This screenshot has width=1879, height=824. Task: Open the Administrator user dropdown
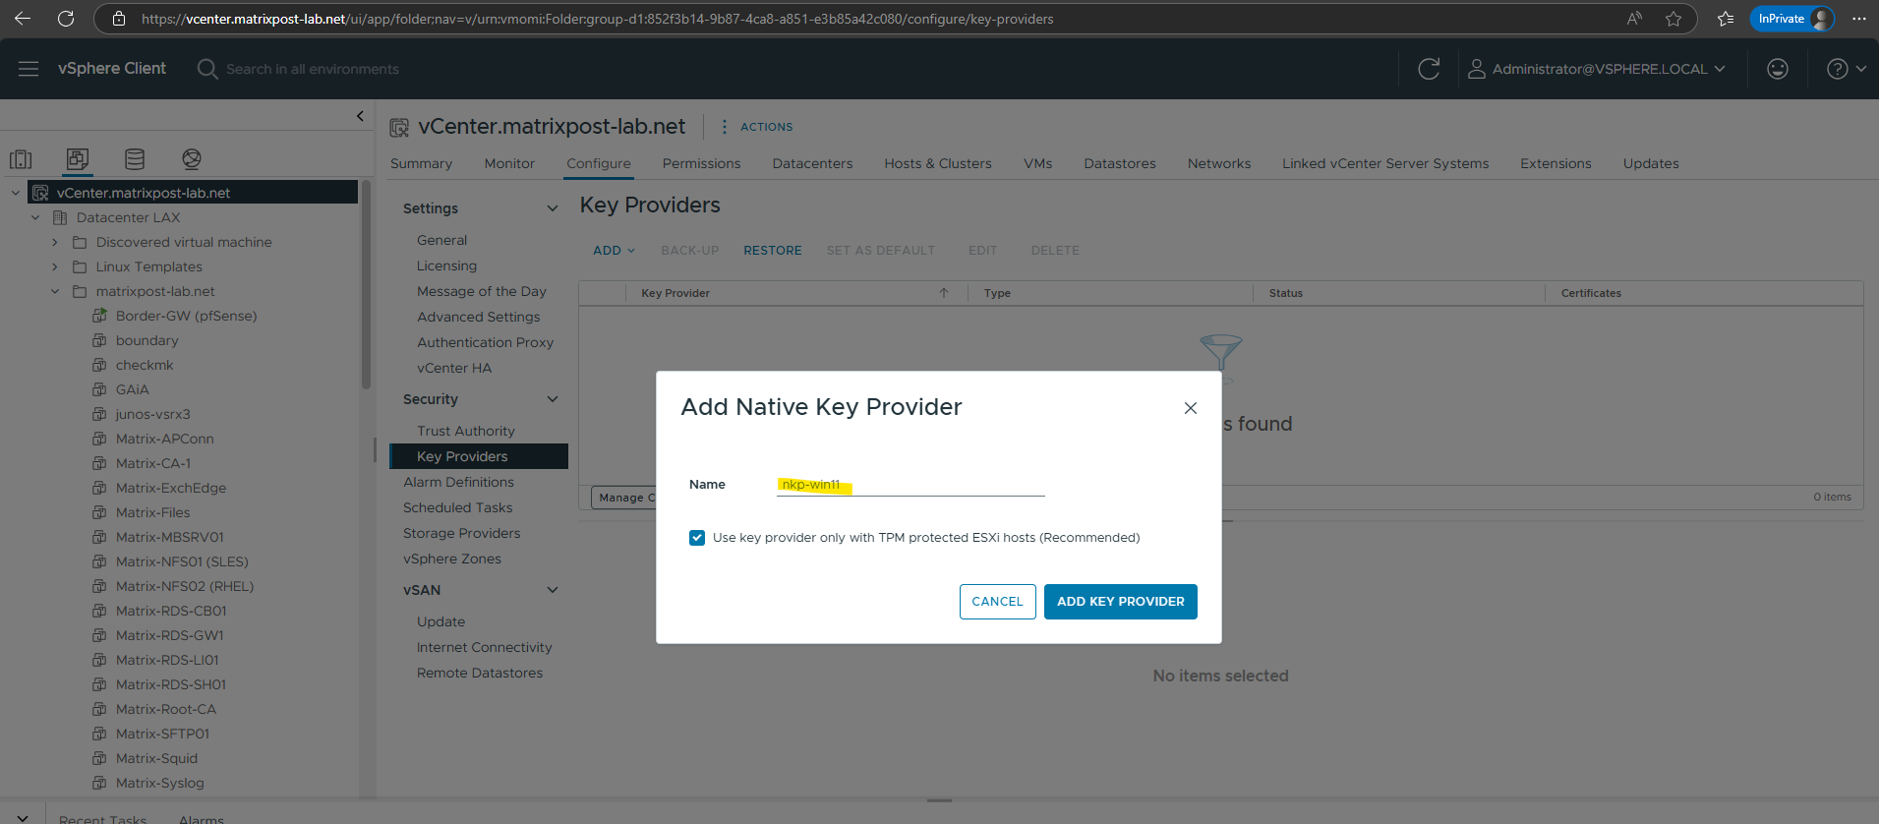[1597, 69]
